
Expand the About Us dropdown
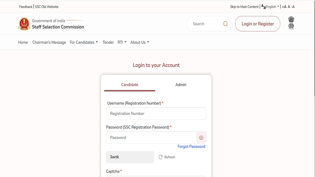click(140, 42)
